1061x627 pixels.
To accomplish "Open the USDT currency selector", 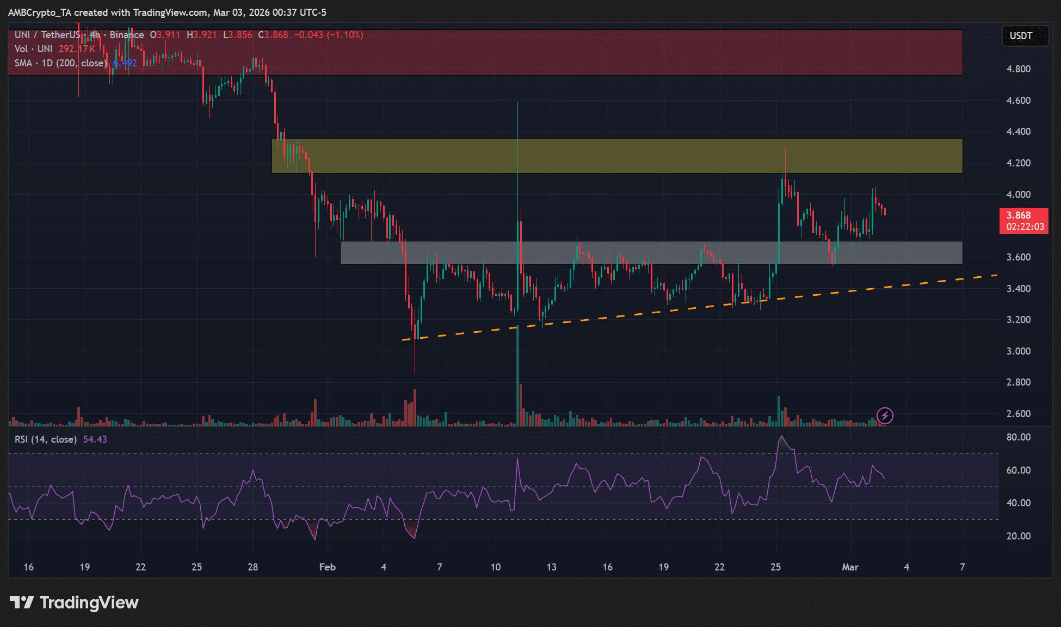I will pyautogui.click(x=1025, y=36).
